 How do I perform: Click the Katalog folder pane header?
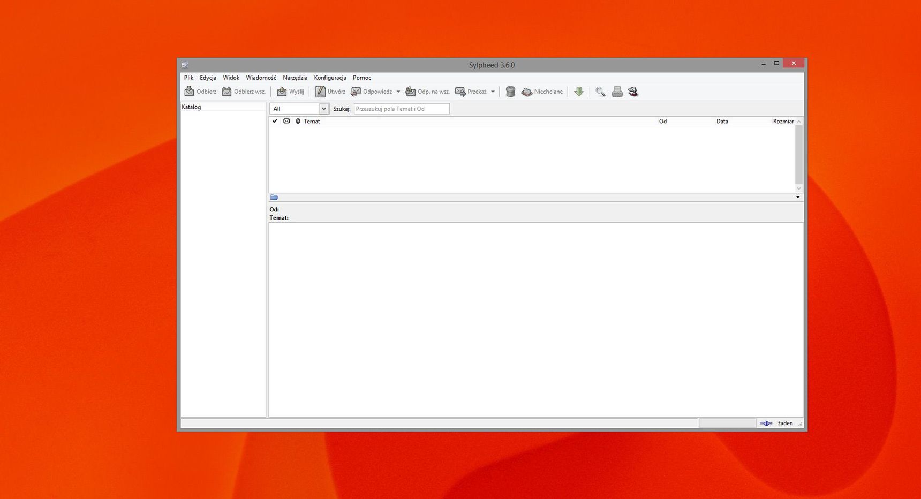[x=223, y=107]
